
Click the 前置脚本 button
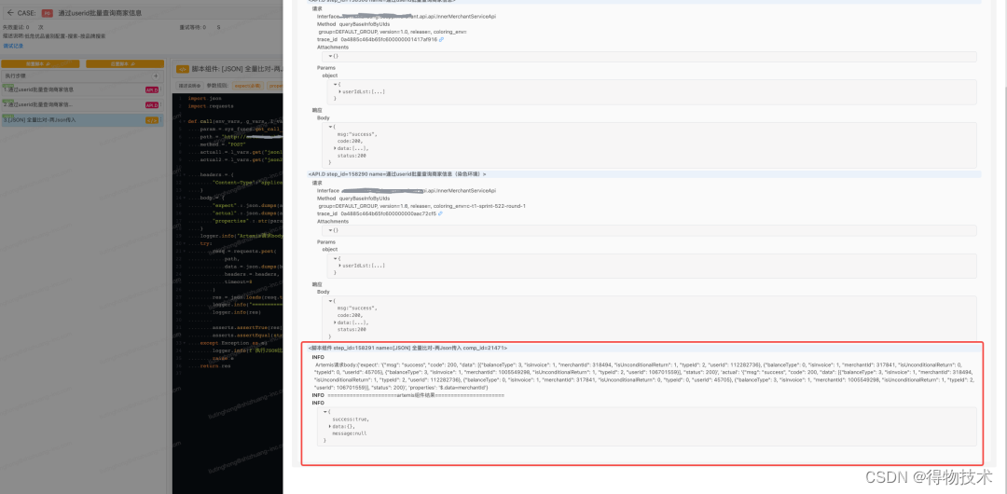(40, 63)
